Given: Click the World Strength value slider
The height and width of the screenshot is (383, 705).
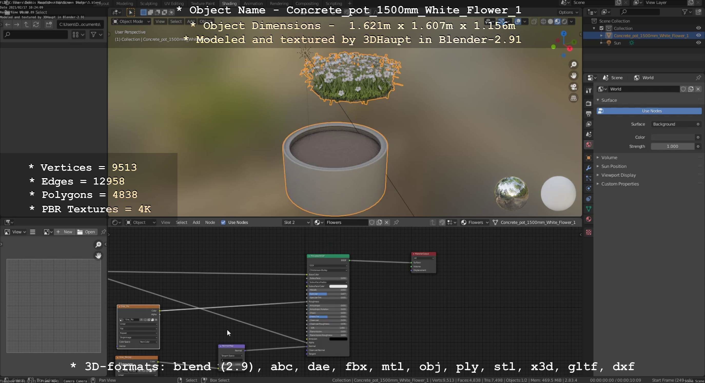Looking at the screenshot, I should tap(672, 147).
